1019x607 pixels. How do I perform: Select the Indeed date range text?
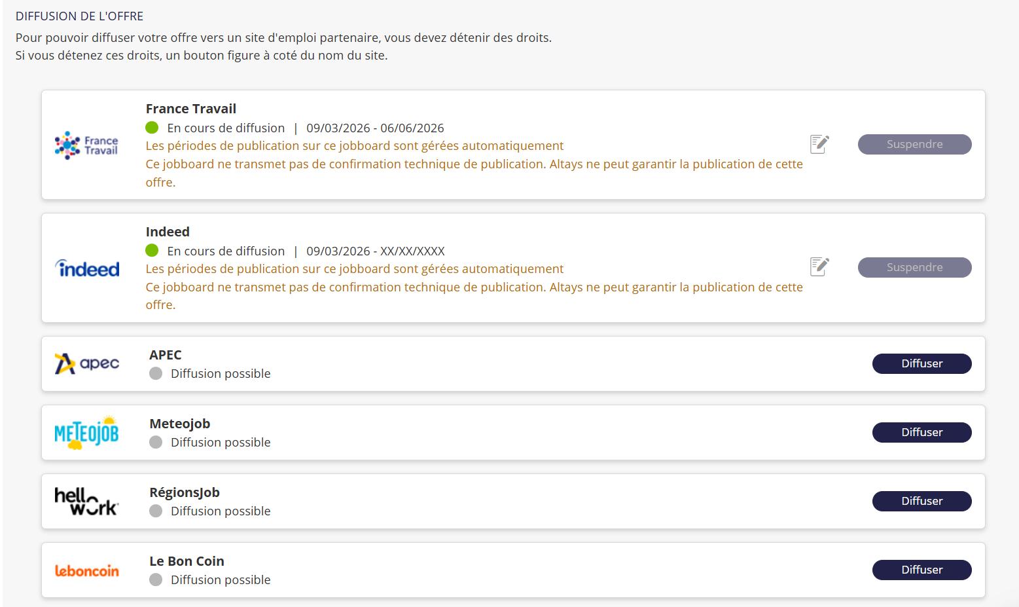pyautogui.click(x=375, y=251)
